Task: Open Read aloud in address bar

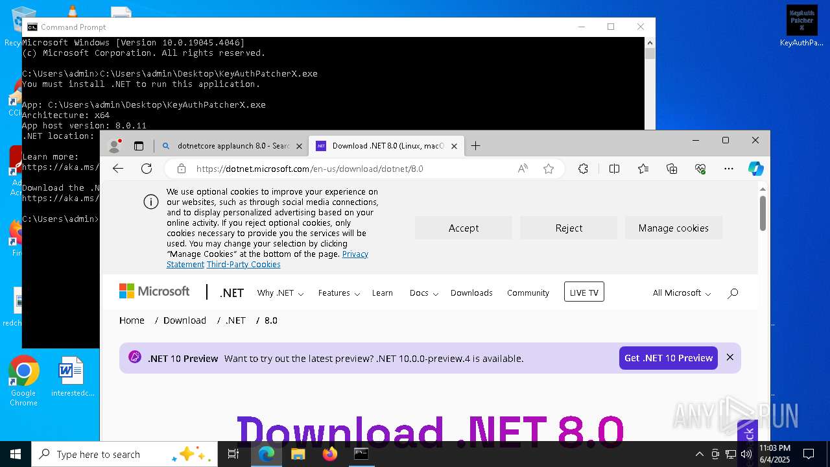Action: [x=523, y=169]
